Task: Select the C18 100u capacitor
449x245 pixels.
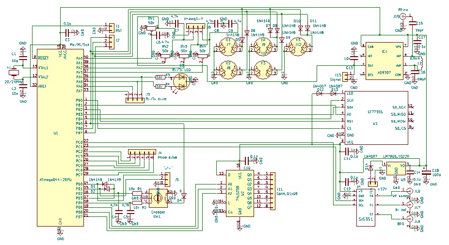Action: click(x=426, y=171)
